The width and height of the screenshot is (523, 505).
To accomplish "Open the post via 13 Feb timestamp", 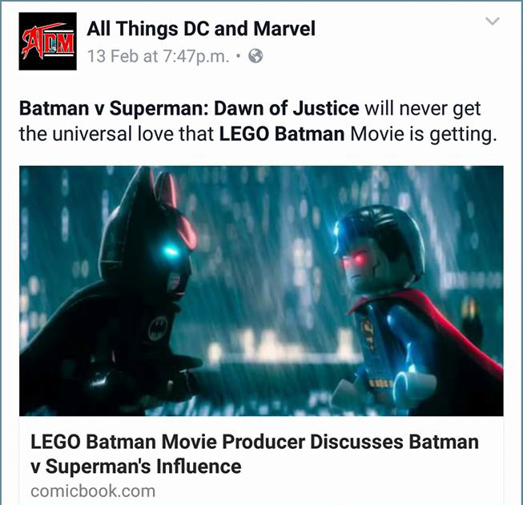I will click(158, 56).
